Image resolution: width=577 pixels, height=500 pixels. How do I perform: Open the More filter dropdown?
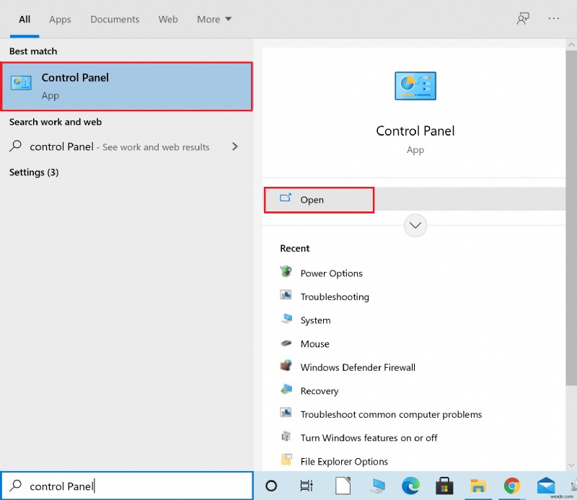(x=213, y=19)
